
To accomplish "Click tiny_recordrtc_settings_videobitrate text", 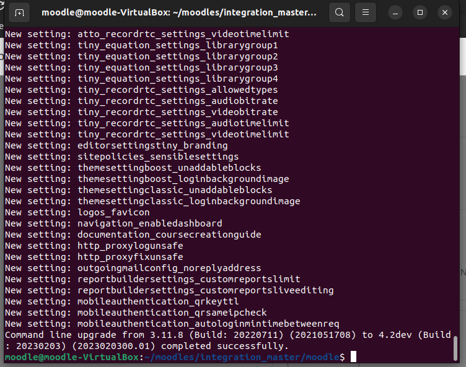I will coord(177,112).
